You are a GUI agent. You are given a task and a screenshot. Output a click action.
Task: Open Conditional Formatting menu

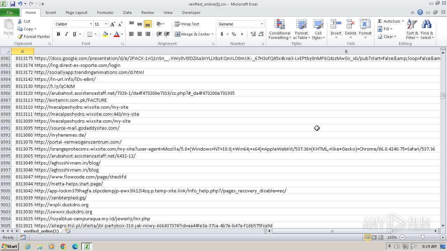[280, 29]
